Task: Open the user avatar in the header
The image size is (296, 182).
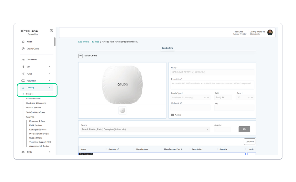Action: (270, 32)
